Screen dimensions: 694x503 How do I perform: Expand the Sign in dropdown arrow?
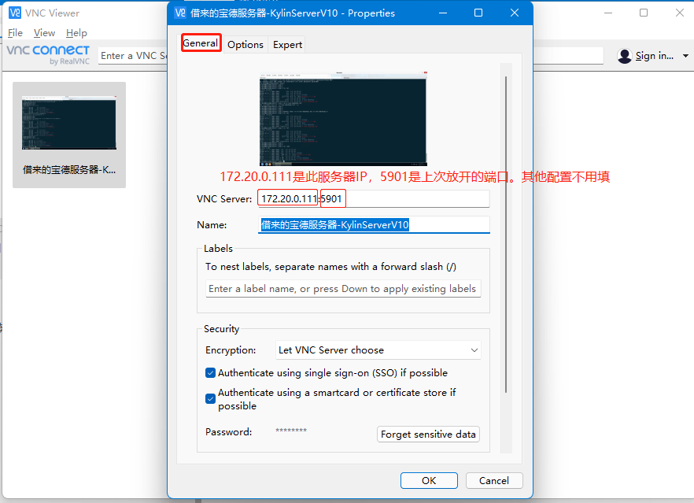coord(684,55)
